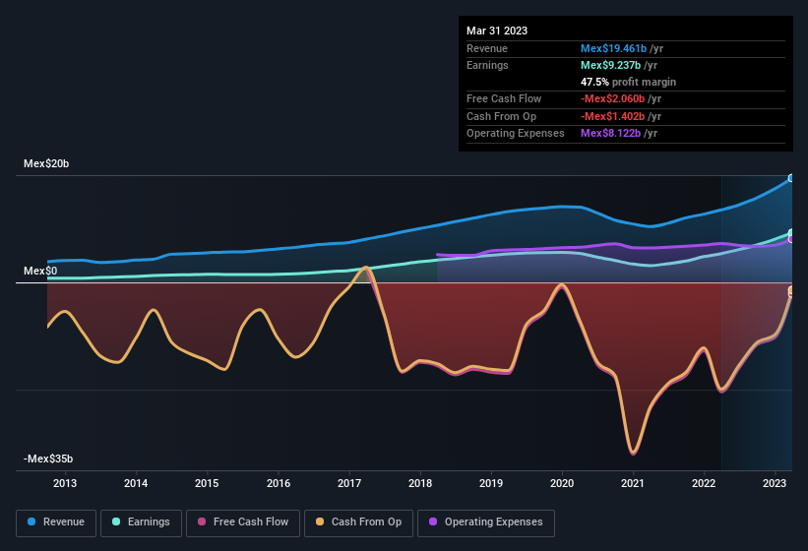Click the Mex$20b y-axis label

click(x=46, y=163)
